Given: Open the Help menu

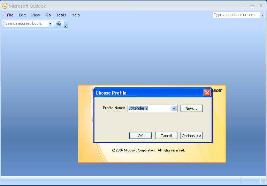Looking at the screenshot, I should coord(75,15).
